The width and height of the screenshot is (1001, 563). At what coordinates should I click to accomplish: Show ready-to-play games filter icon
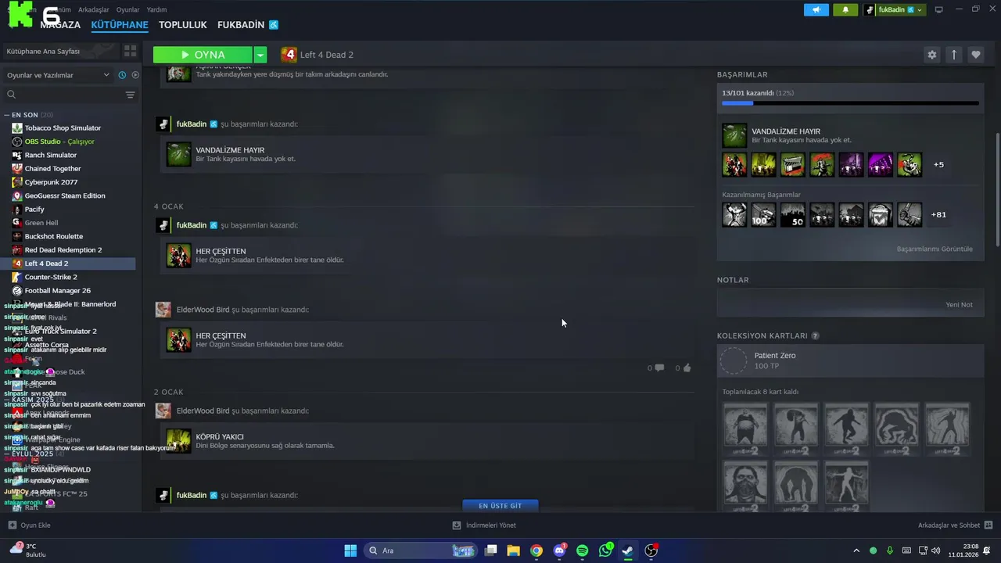(x=135, y=75)
